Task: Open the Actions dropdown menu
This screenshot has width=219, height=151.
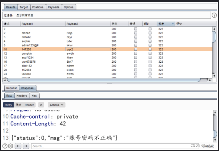Action: tap(56, 105)
